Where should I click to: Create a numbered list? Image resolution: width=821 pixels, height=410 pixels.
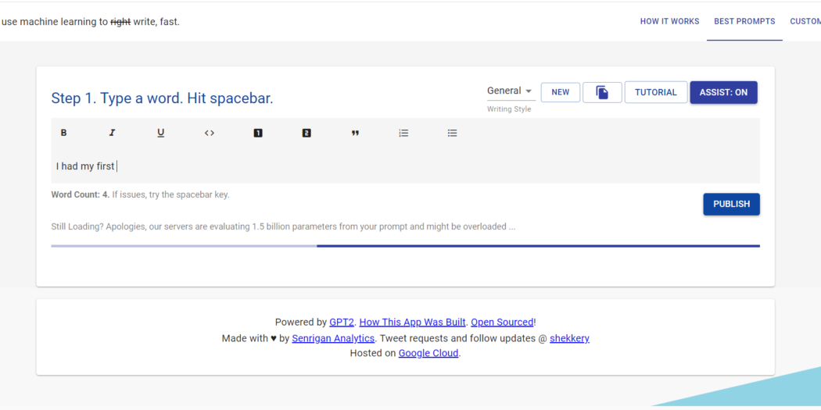(x=403, y=134)
